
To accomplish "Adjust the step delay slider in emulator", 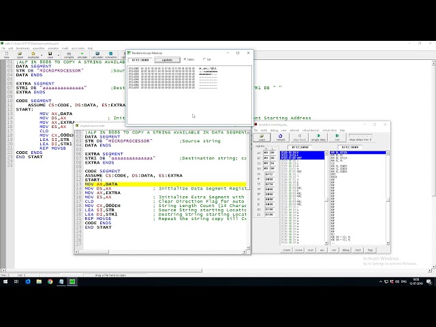I will point(360,135).
